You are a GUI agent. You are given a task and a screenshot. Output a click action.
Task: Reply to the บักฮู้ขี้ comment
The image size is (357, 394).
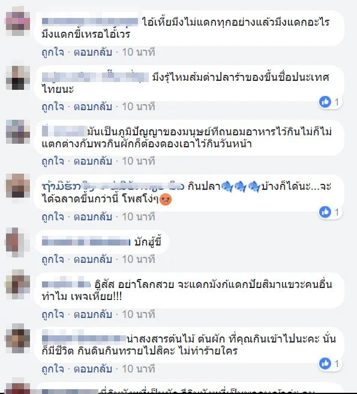tap(93, 259)
